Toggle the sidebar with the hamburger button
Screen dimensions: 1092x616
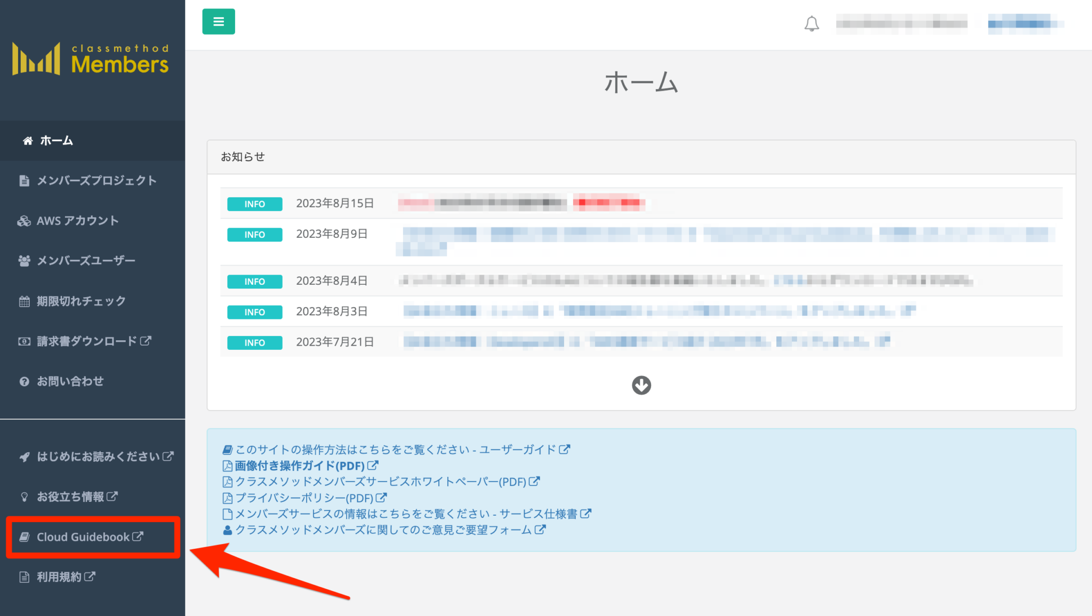point(218,21)
